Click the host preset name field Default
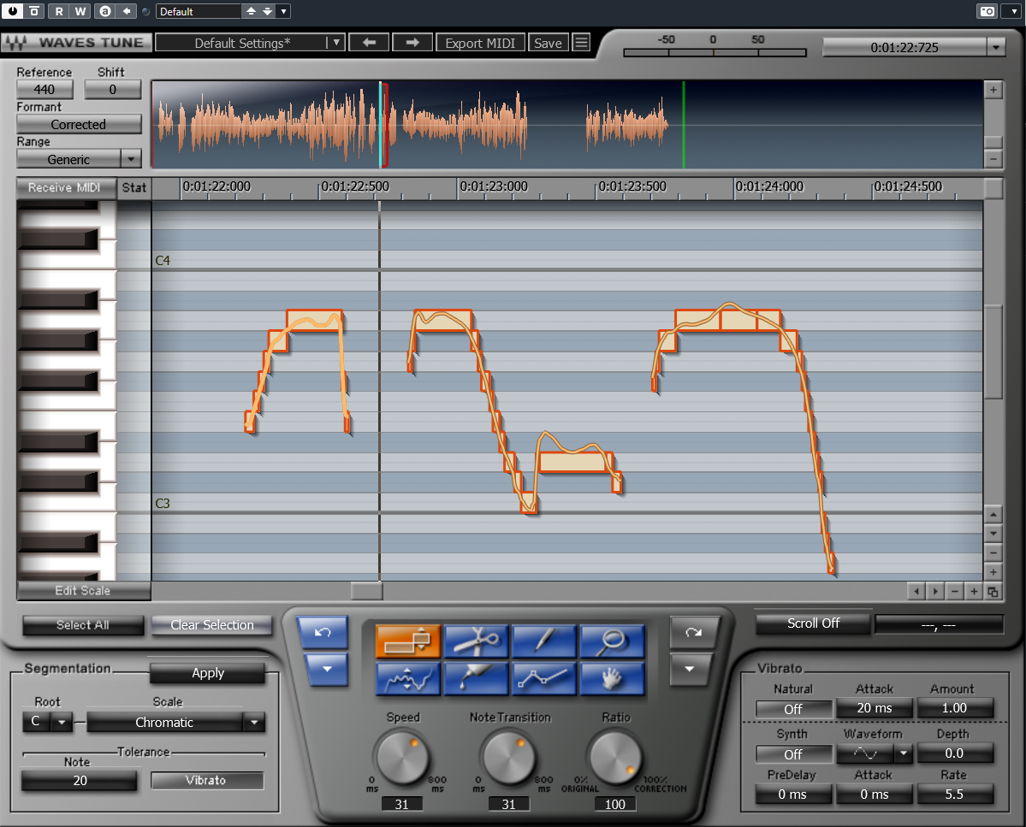Image resolution: width=1026 pixels, height=827 pixels. tap(199, 11)
